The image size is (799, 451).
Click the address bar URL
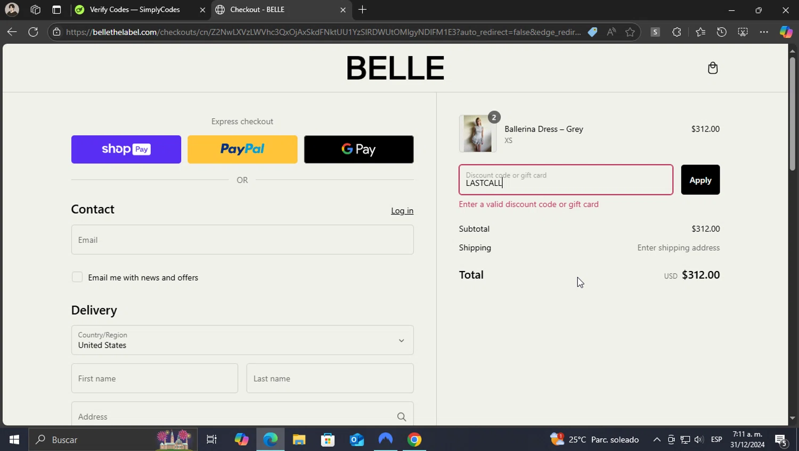click(323, 32)
